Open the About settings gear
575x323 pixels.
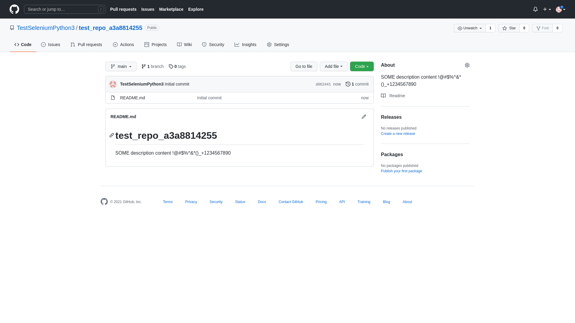coord(467,65)
